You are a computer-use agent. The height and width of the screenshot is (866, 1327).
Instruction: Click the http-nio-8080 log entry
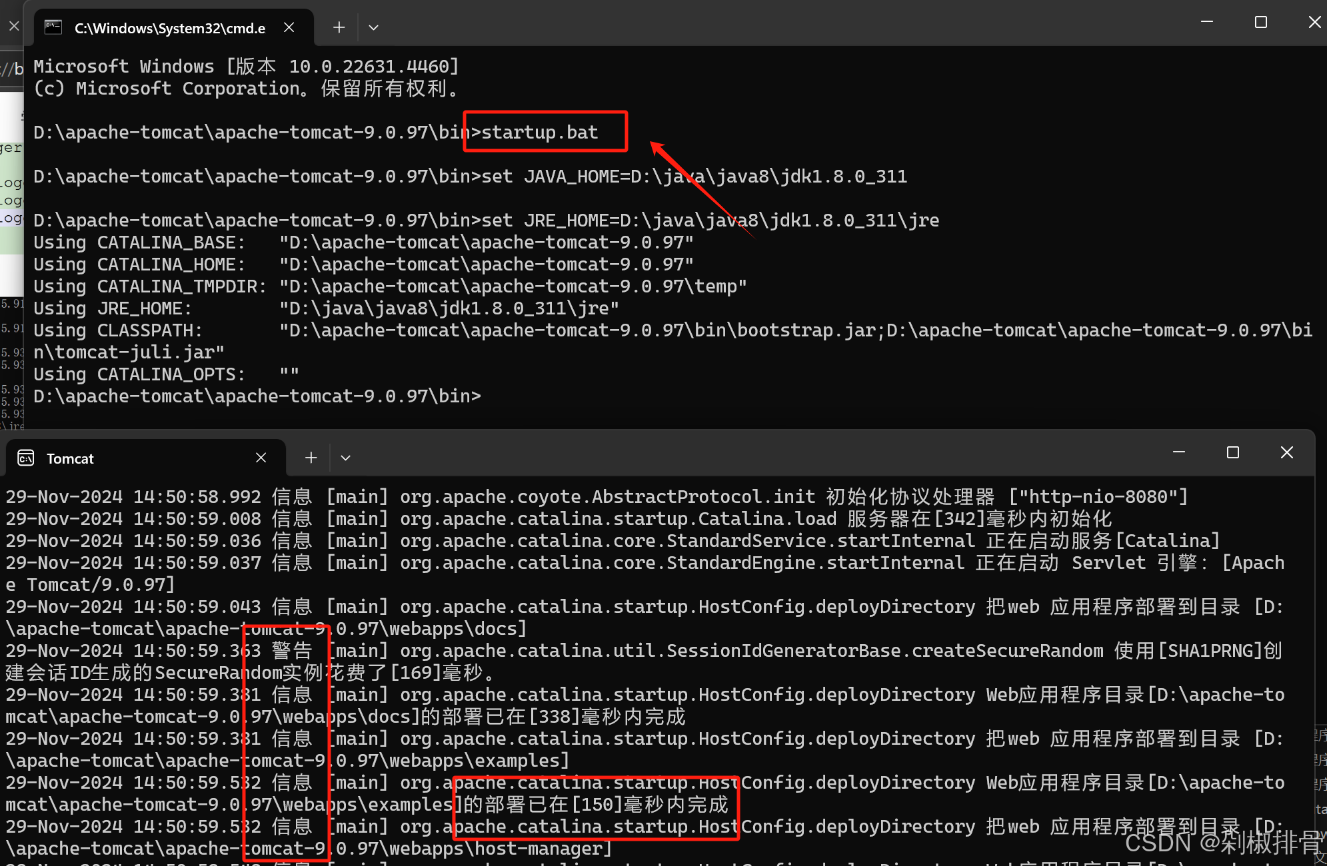[1098, 497]
